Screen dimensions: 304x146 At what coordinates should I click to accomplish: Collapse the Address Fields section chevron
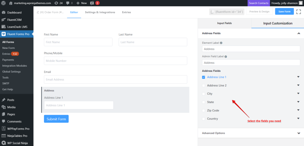pyautogui.click(x=299, y=33)
